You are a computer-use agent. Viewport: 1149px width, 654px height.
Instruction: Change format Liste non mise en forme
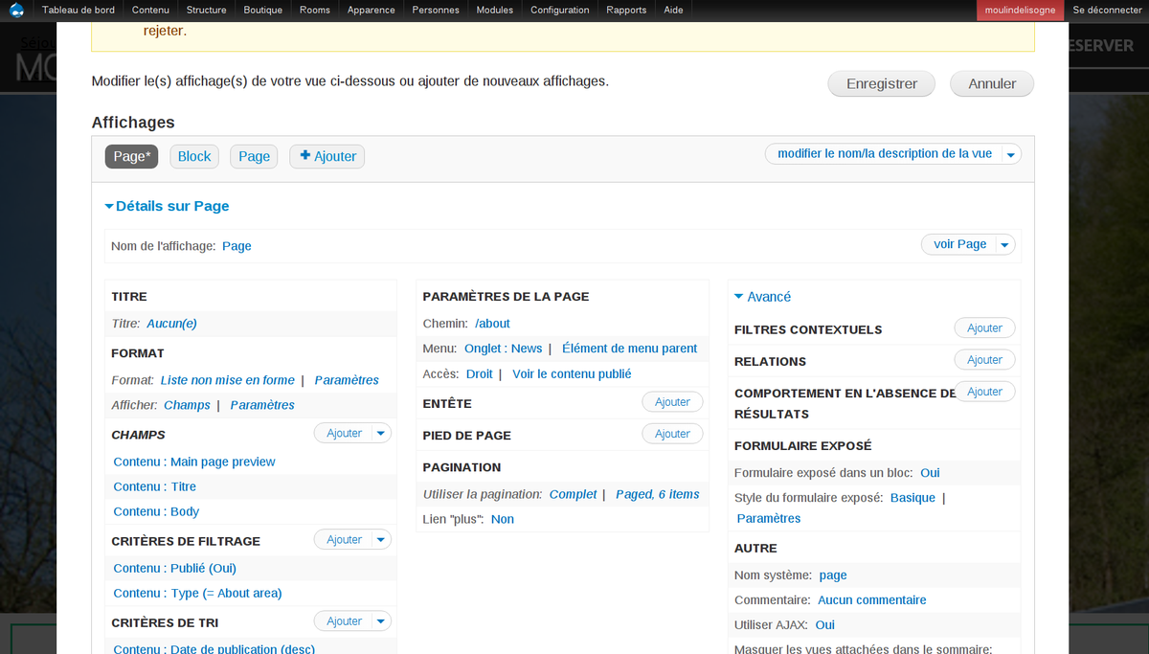point(228,380)
